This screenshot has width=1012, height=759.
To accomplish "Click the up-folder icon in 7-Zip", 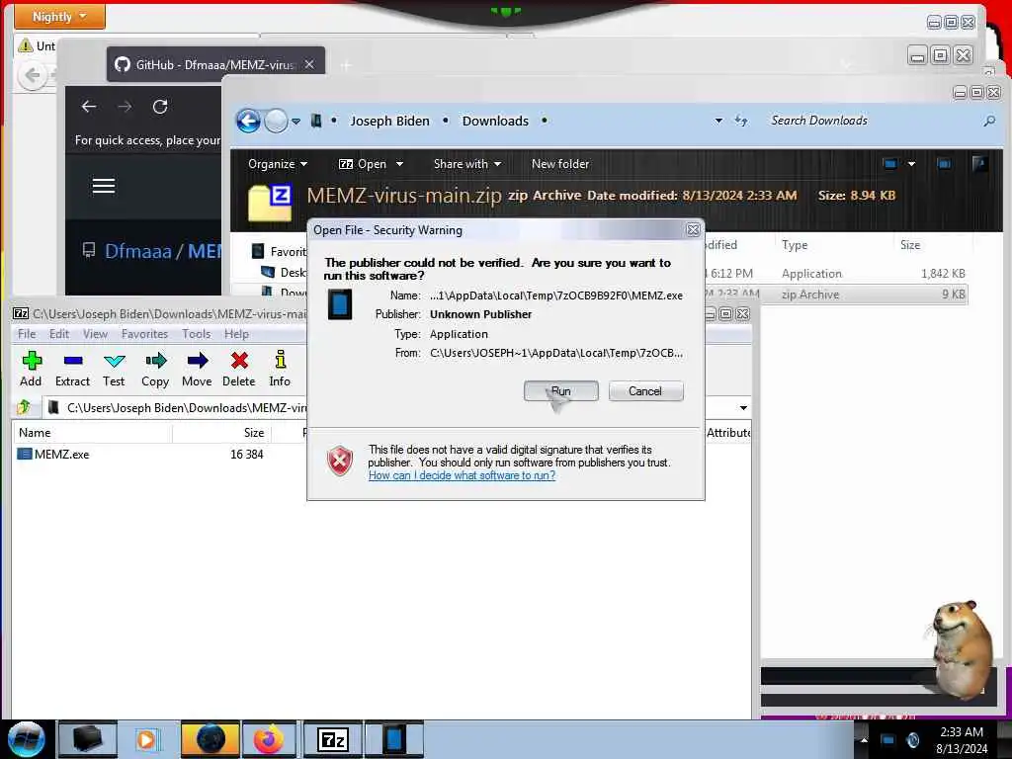I will [24, 407].
